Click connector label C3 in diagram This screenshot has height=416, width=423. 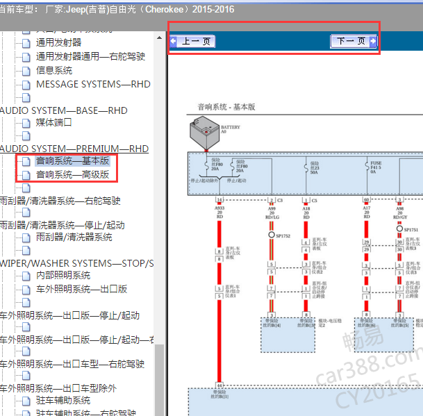(280, 201)
